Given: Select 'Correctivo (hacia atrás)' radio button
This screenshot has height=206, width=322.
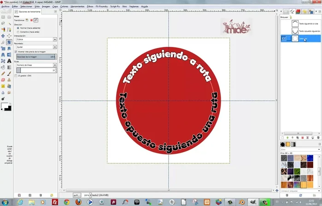Looking at the screenshot, I should tap(18, 31).
